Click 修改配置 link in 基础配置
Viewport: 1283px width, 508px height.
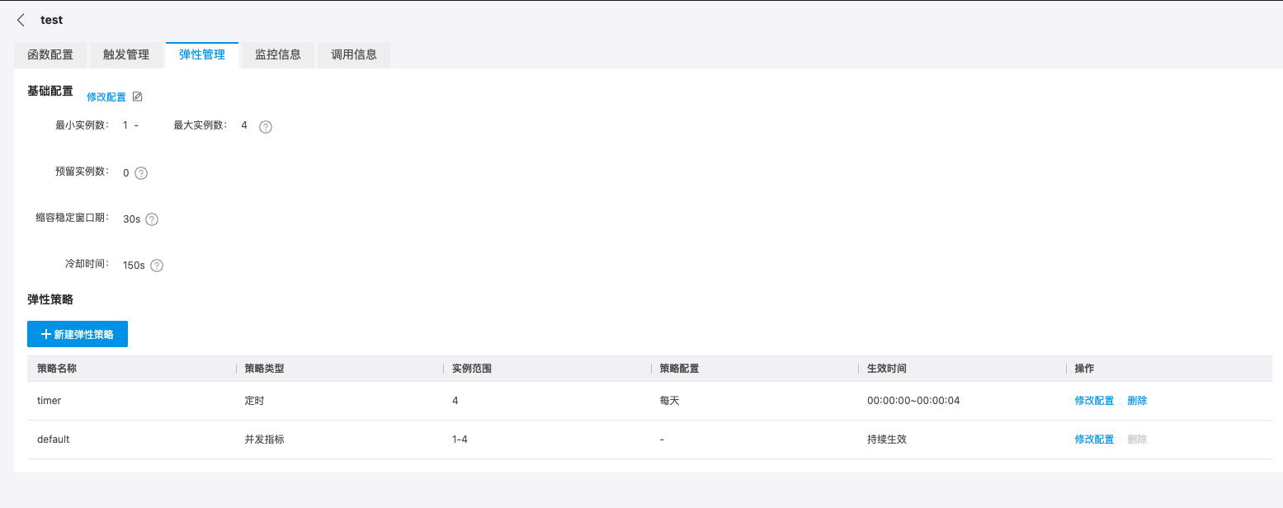click(106, 97)
